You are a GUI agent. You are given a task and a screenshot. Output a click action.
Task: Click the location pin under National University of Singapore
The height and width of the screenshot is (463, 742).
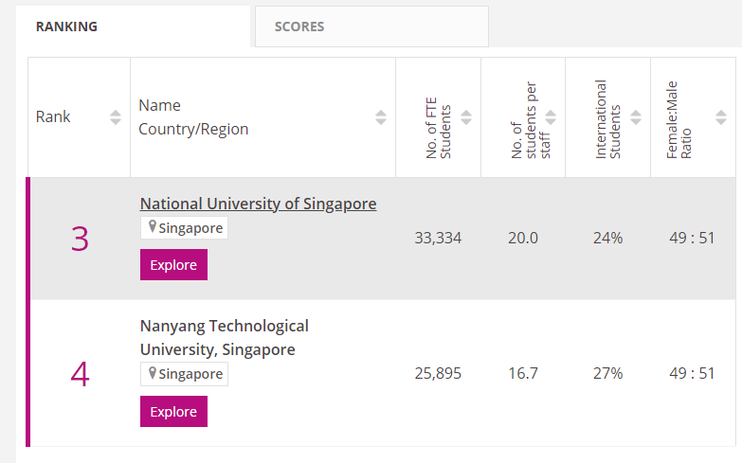pos(152,228)
